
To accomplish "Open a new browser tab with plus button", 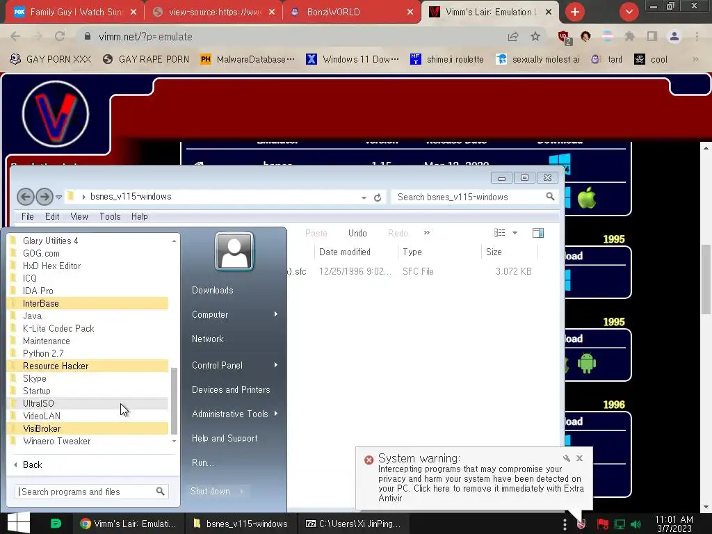I will tap(575, 12).
